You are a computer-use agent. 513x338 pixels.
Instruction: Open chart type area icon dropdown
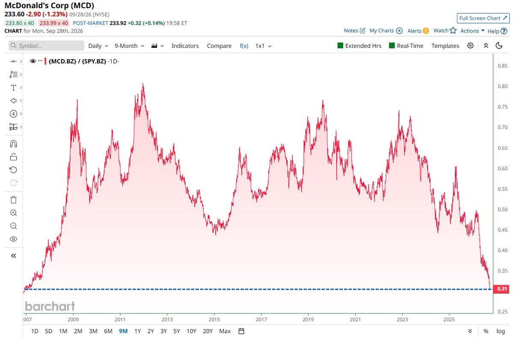(x=157, y=46)
